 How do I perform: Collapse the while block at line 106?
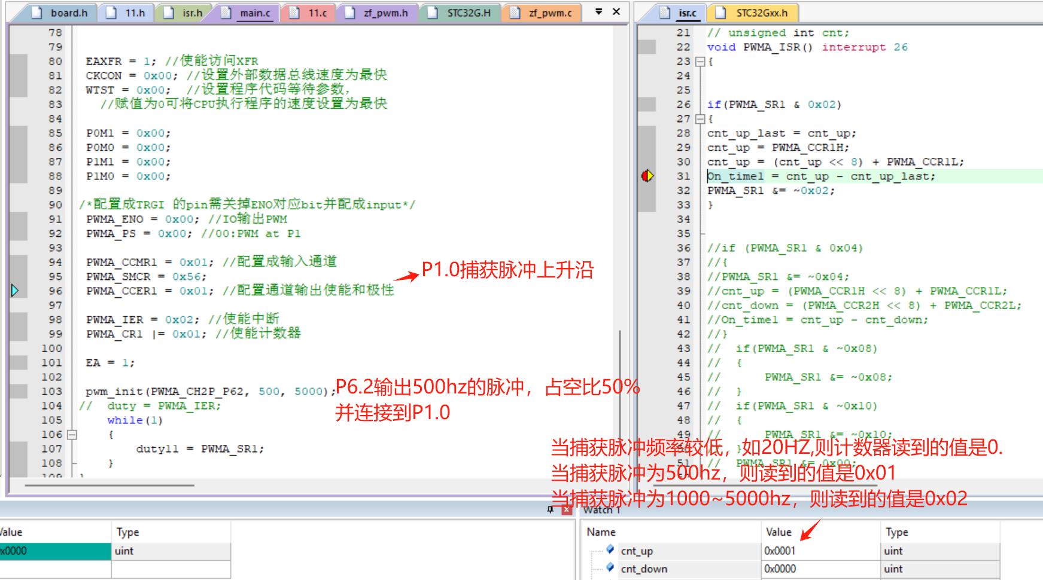click(72, 435)
